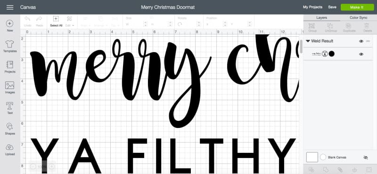Screen dimensions: 377x174
Task: Open the Edit dropdown
Action: click(70, 21)
